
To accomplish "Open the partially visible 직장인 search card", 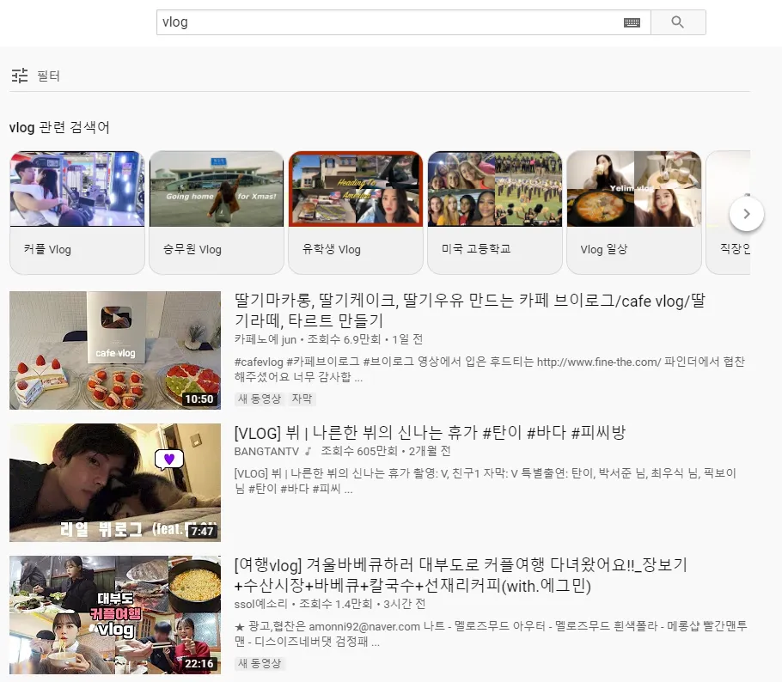I will [728, 212].
